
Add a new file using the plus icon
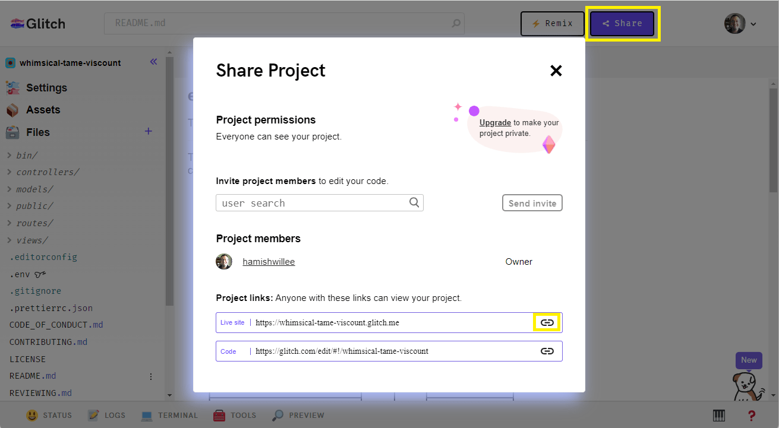pyautogui.click(x=148, y=132)
